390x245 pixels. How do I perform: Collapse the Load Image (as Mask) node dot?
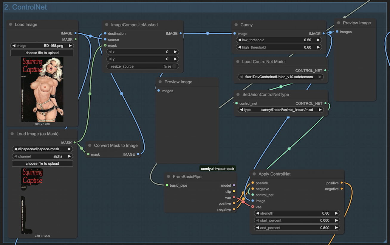point(12,134)
